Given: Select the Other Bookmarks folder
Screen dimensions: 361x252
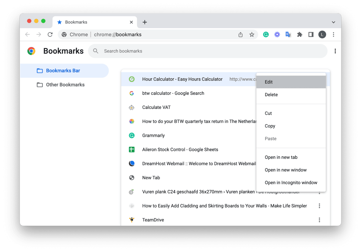Looking at the screenshot, I should 65,85.
